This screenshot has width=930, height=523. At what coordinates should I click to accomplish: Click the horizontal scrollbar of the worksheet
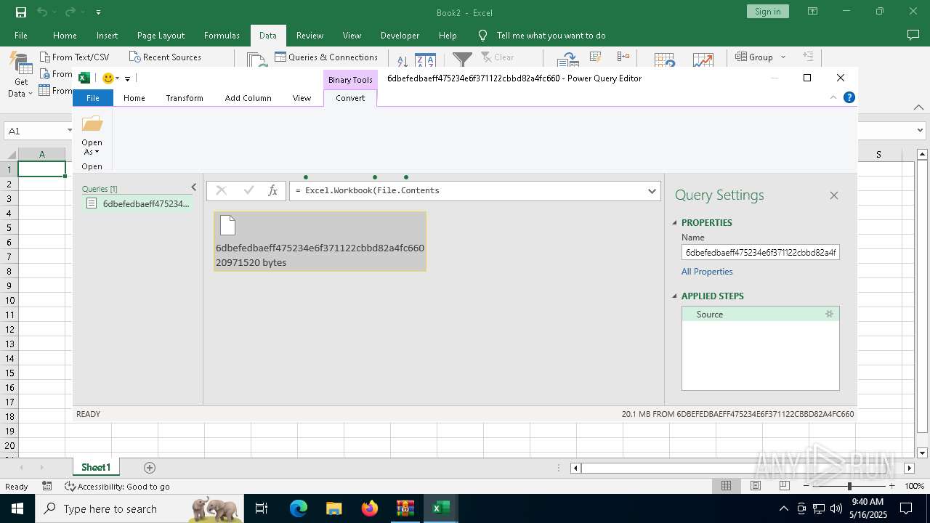[741, 468]
